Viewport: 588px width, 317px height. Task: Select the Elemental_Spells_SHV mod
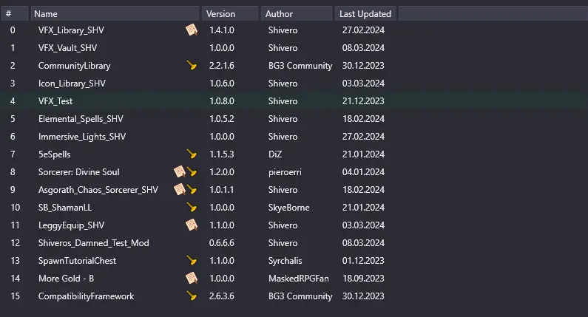point(294,119)
